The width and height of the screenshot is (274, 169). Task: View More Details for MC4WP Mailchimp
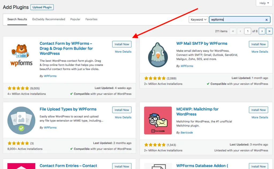(x=260, y=117)
